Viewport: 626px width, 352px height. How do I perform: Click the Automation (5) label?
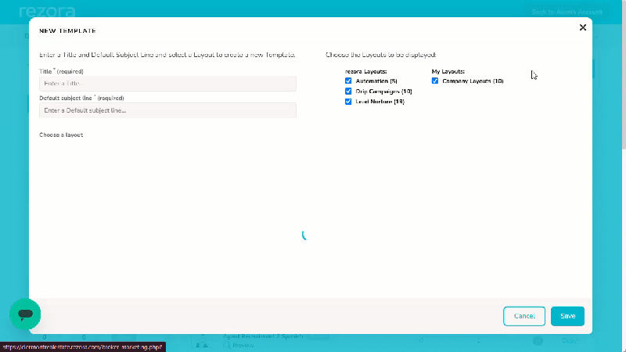(376, 81)
